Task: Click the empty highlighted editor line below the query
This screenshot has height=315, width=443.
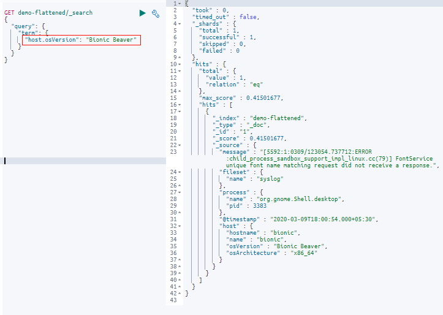Action: click(x=84, y=161)
